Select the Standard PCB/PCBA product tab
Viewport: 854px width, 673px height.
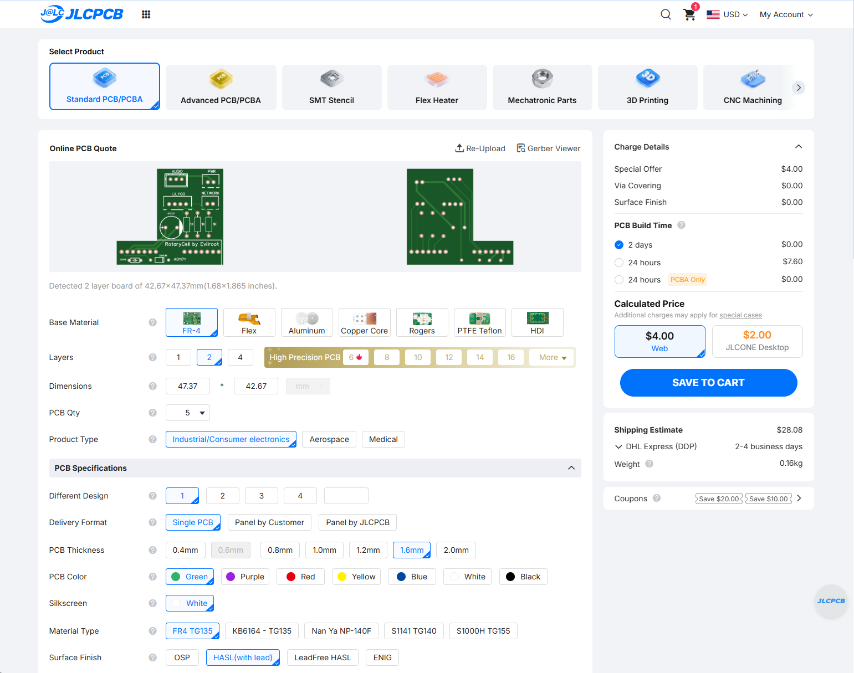[105, 86]
